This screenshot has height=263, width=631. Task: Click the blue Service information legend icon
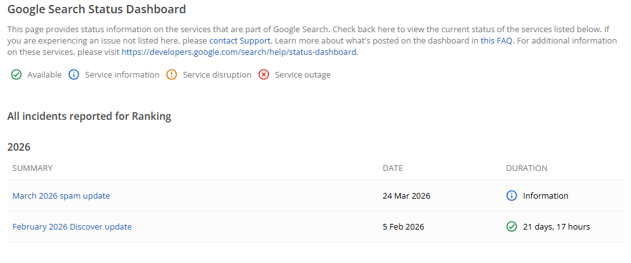click(73, 75)
